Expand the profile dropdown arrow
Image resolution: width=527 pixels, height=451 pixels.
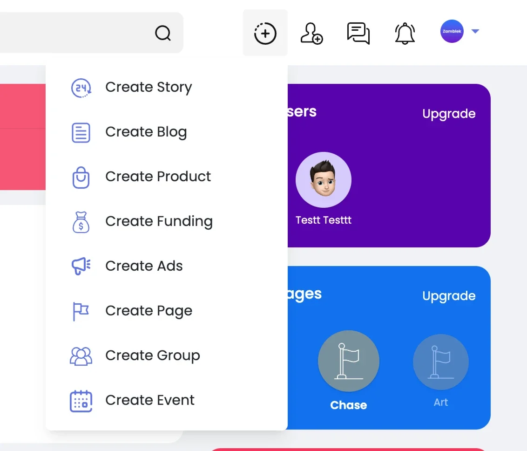coord(475,31)
